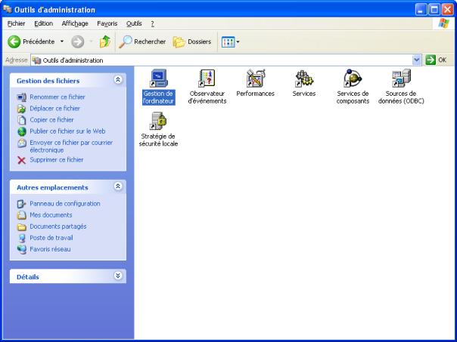
Task: Open the Fichier menu
Action: (17, 23)
